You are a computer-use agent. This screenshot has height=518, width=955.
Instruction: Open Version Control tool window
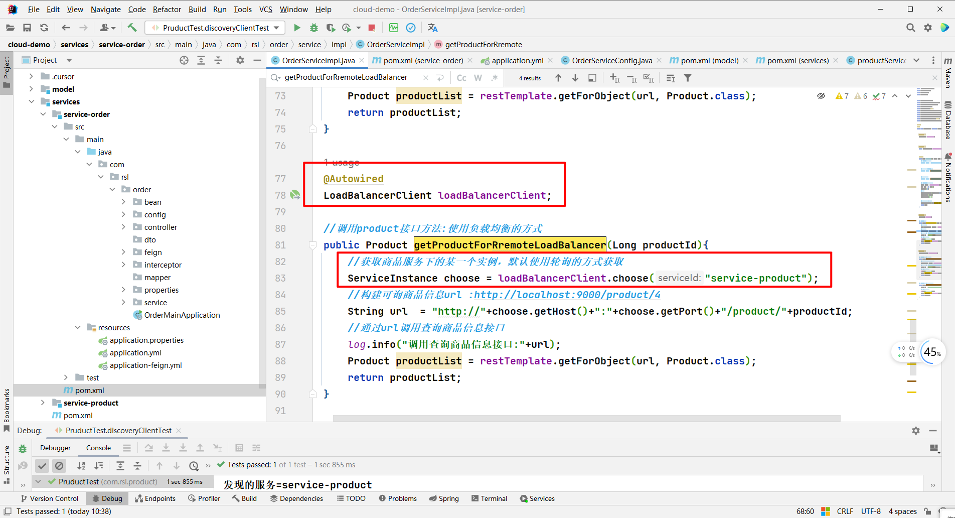[x=49, y=498]
